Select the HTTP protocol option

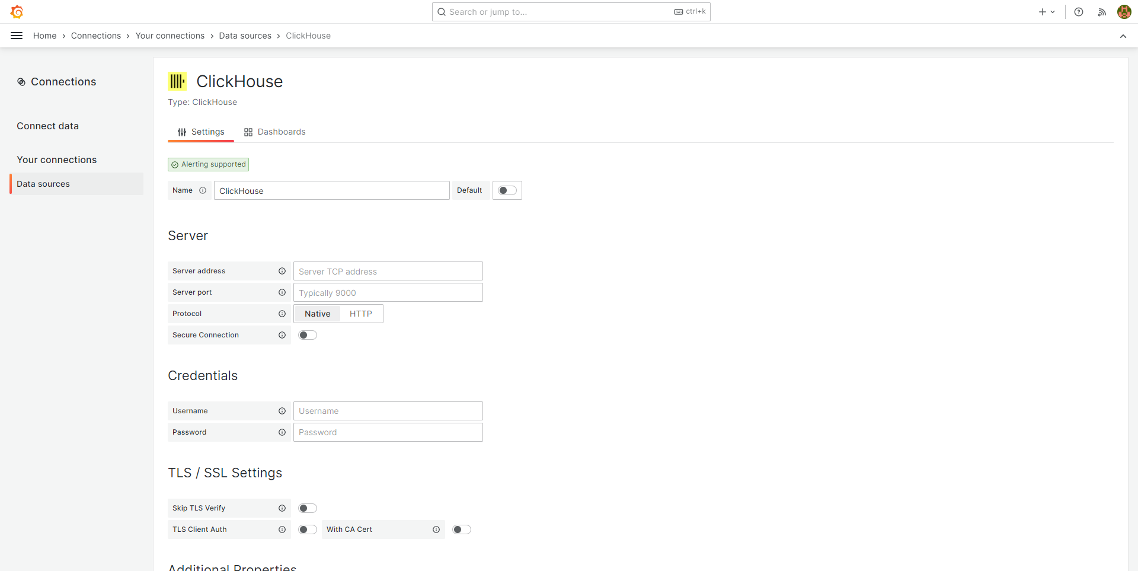361,314
